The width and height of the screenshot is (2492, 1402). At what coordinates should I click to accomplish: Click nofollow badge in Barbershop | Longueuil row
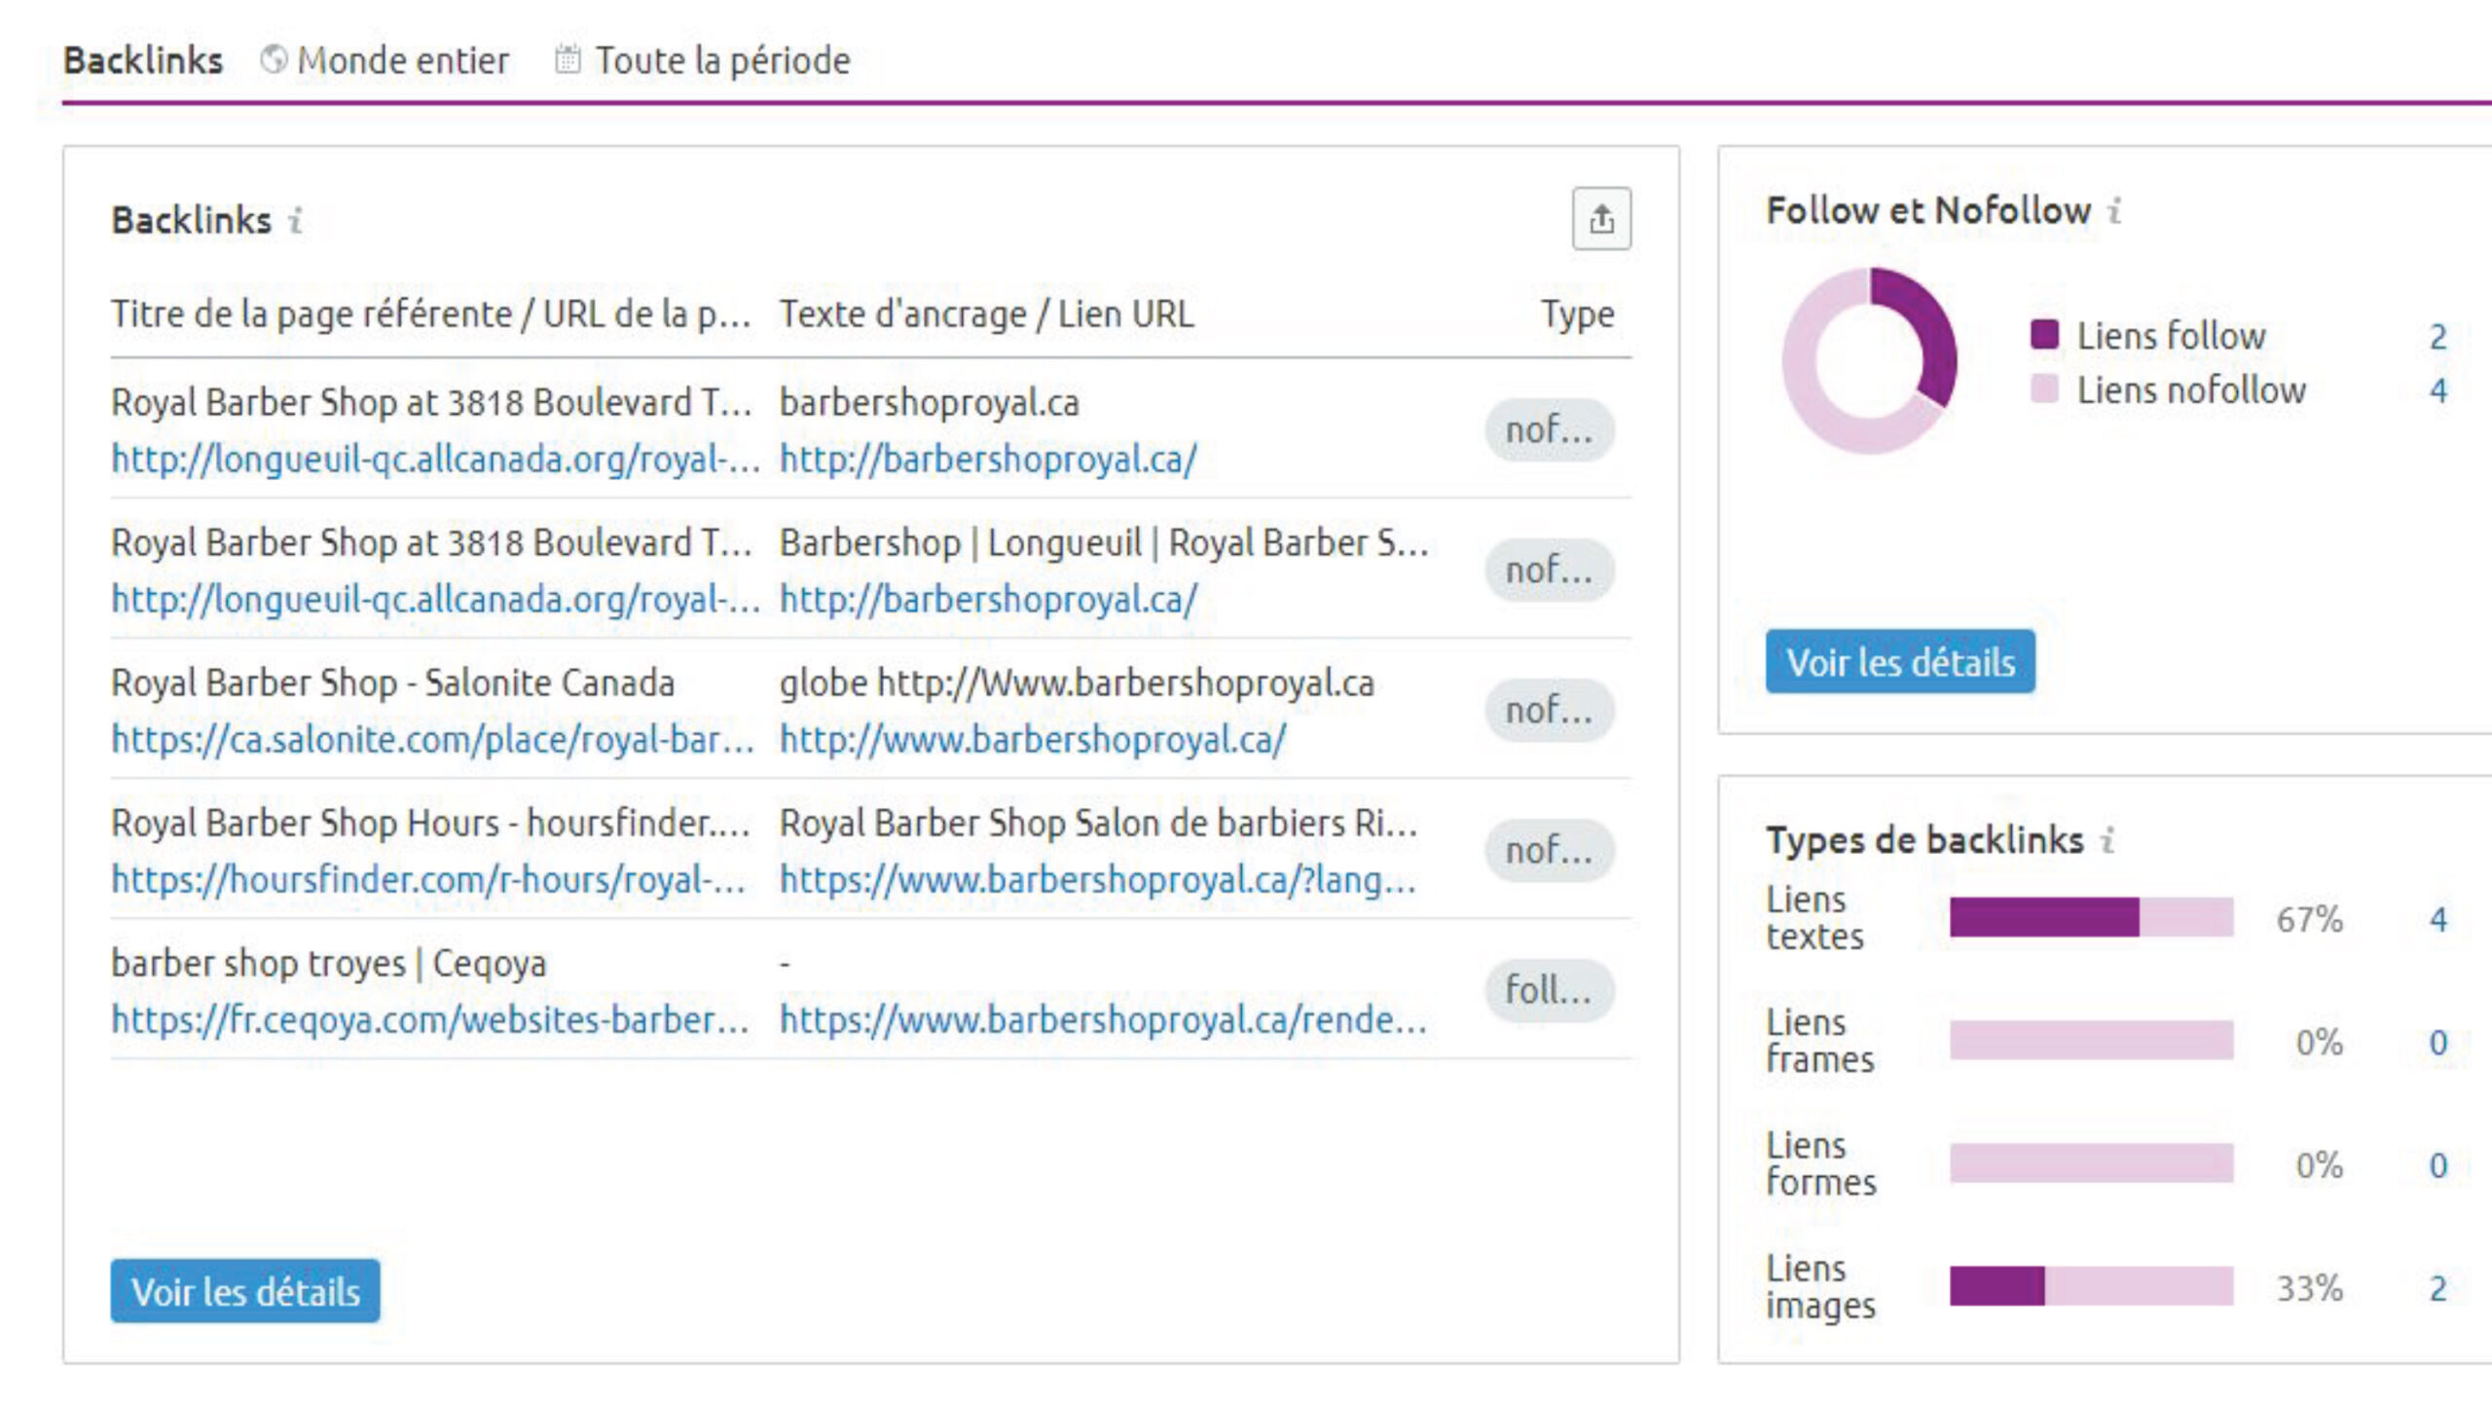[1550, 570]
